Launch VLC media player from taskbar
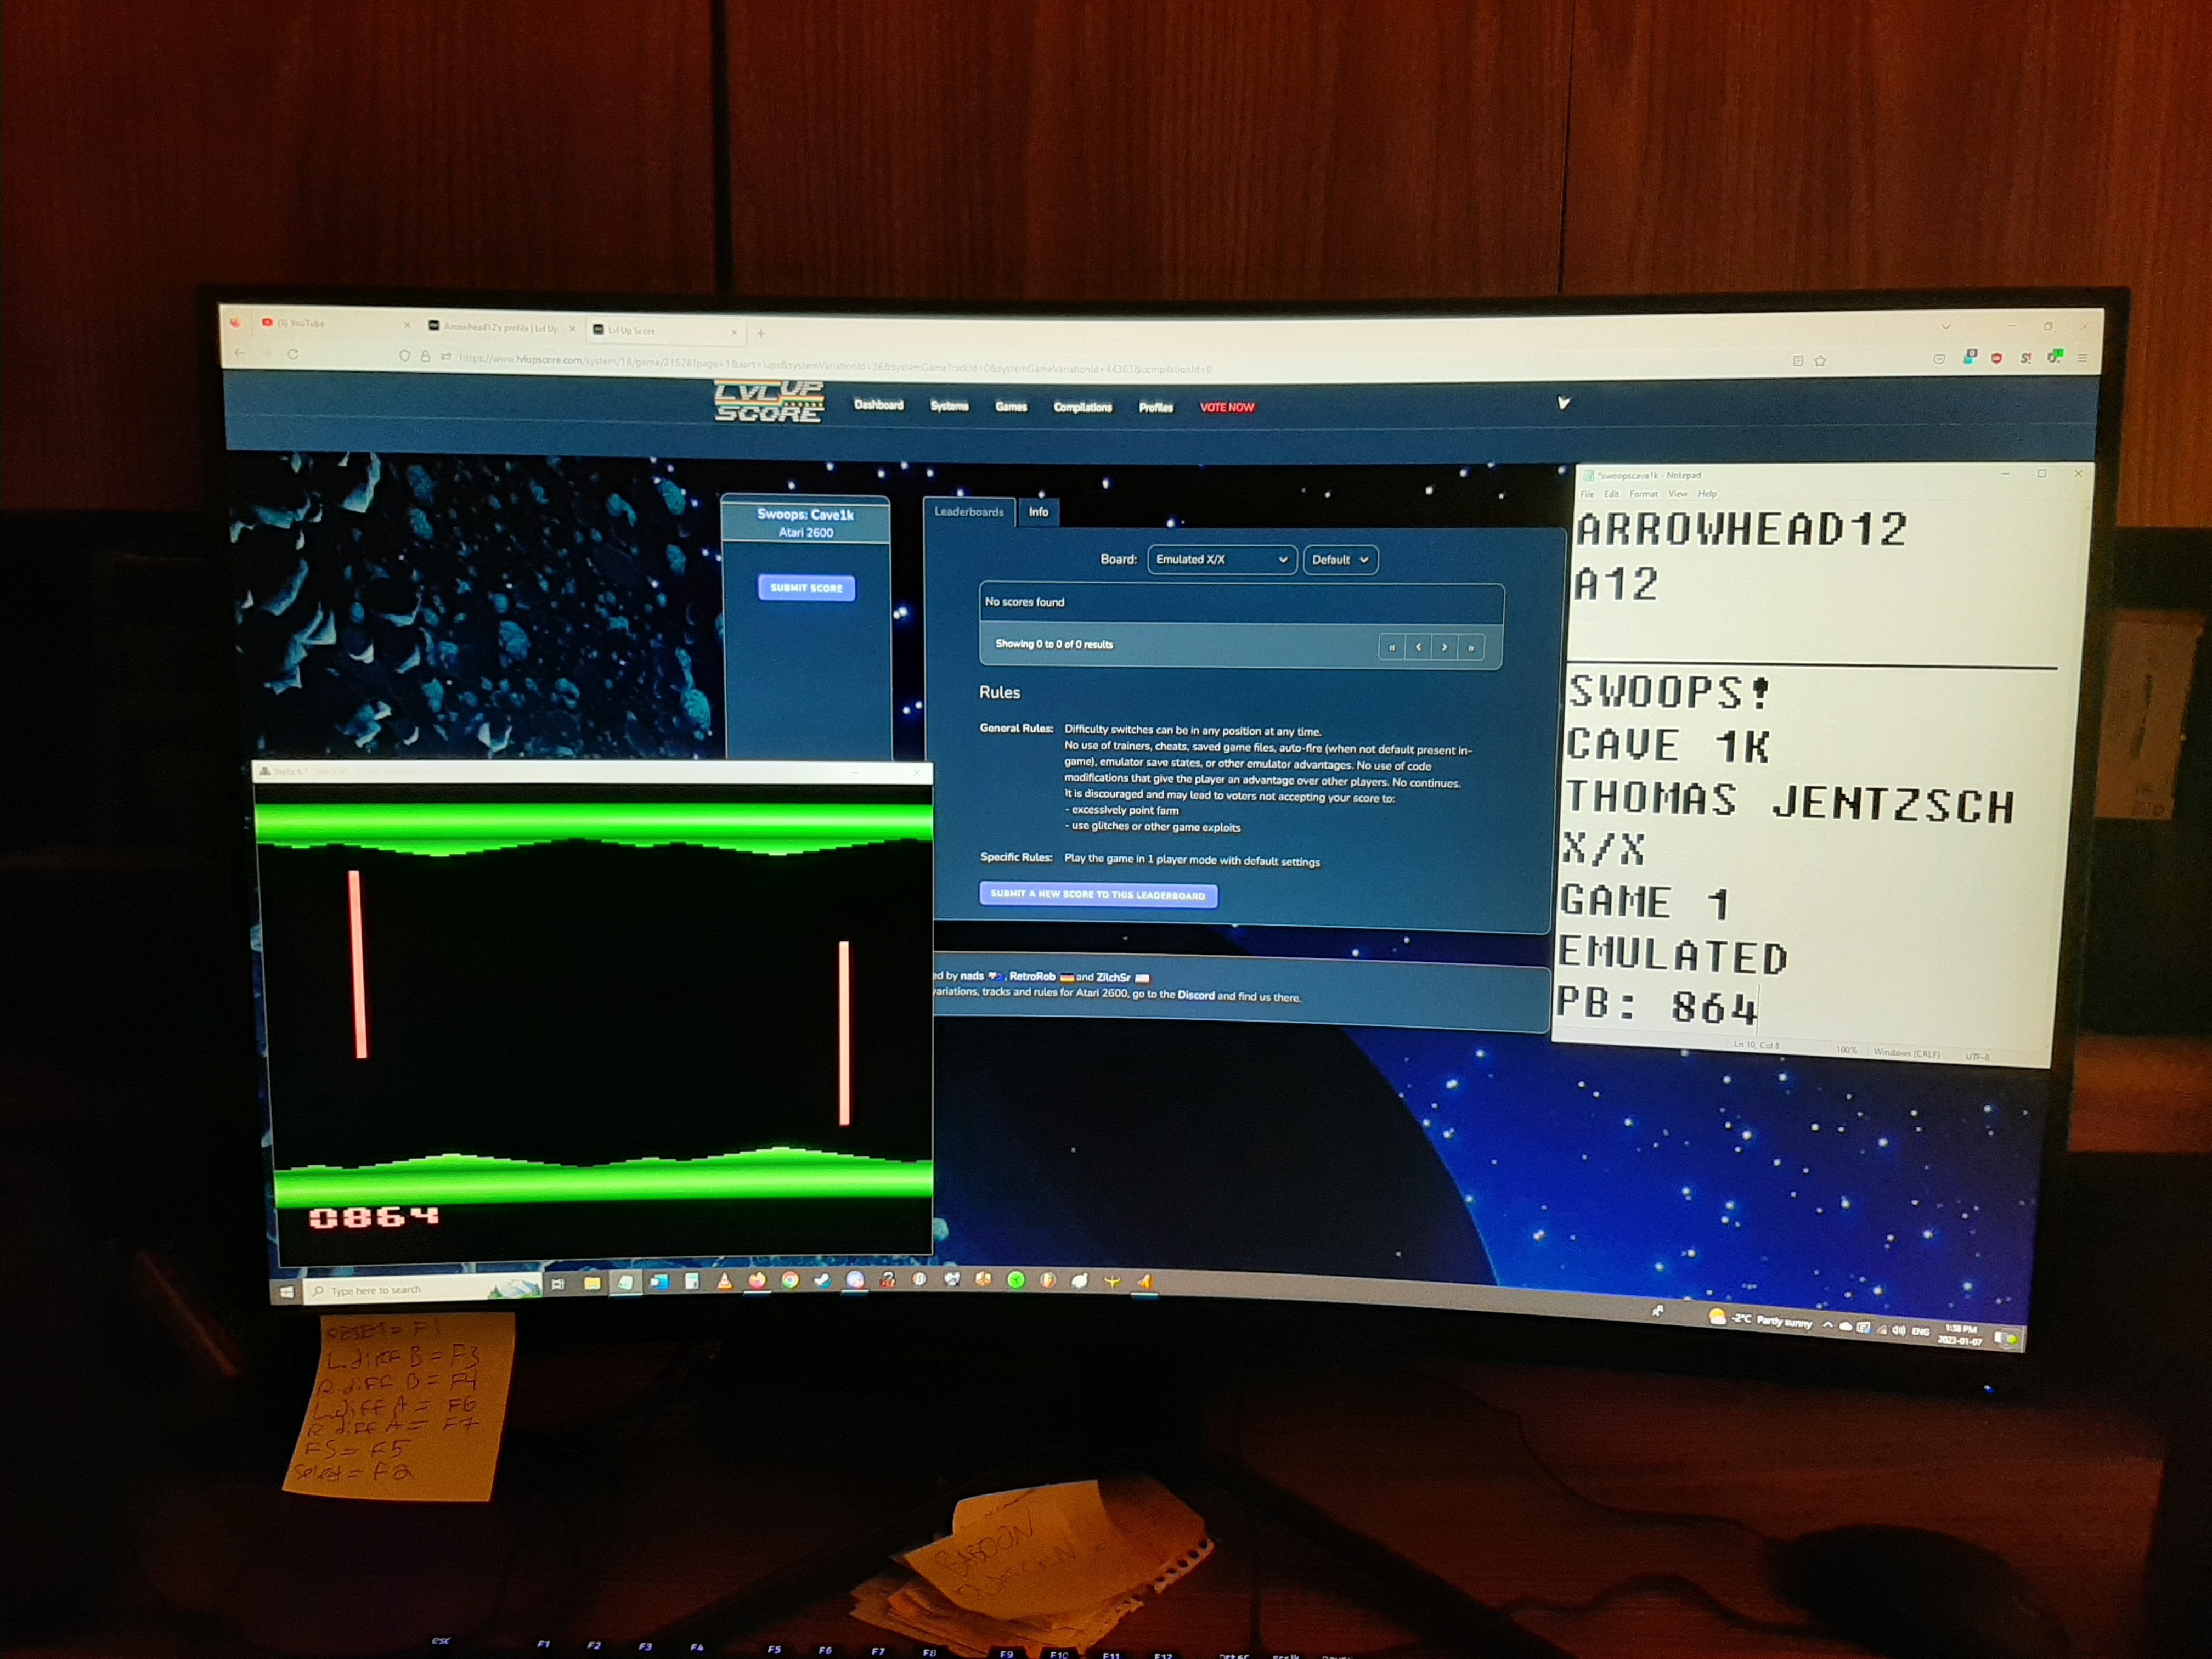The width and height of the screenshot is (2212, 1659). [x=725, y=1282]
